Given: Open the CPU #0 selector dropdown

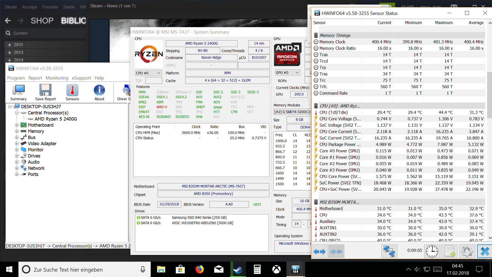Looking at the screenshot, I should [x=148, y=73].
